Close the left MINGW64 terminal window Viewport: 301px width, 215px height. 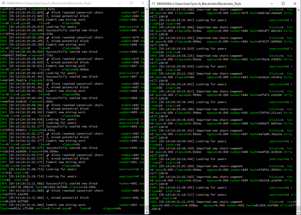pos(143,3)
